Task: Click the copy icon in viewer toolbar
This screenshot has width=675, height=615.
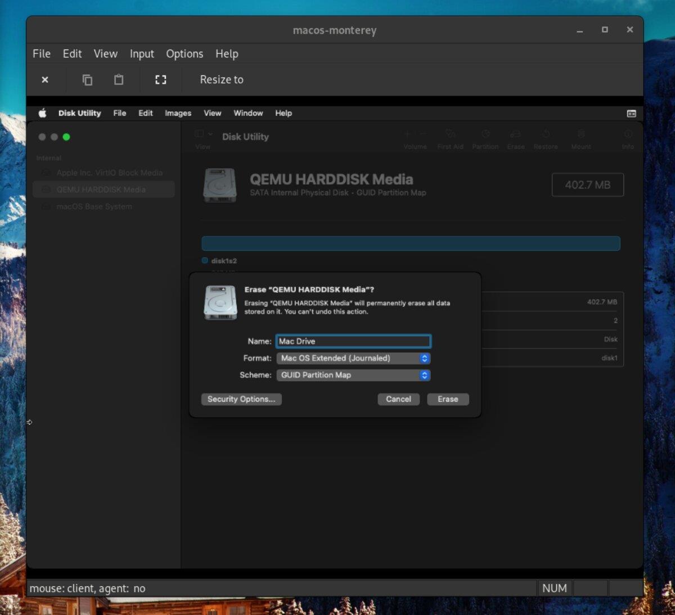Action: coord(87,80)
